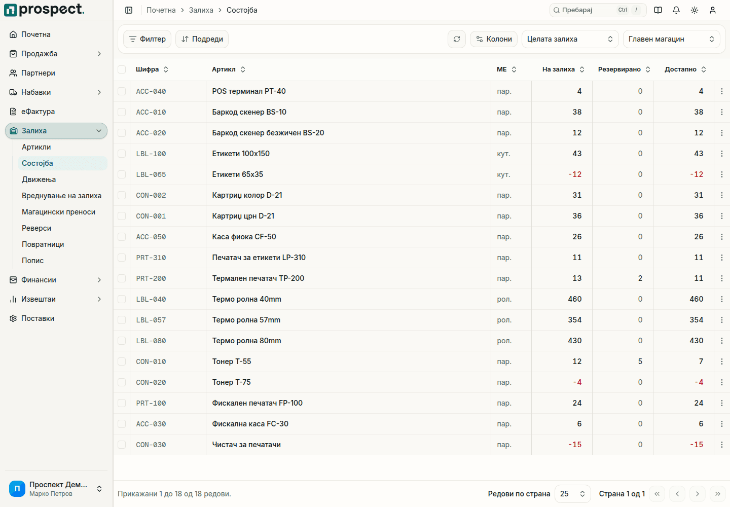Viewport: 730px width, 507px height.
Task: Open row actions for Тонер T-75
Action: (722, 382)
